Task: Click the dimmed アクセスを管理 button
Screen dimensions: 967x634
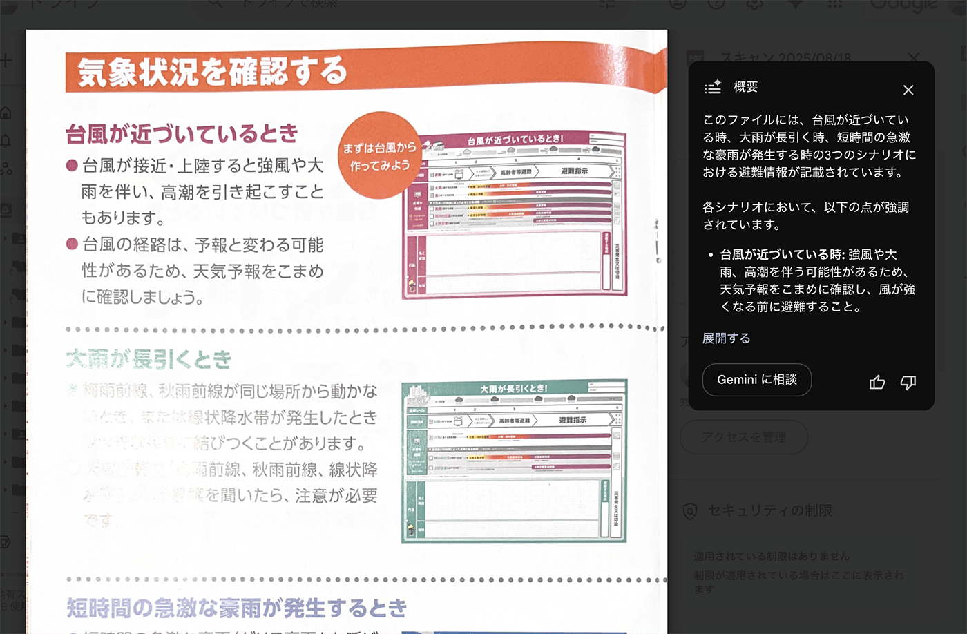Action: pyautogui.click(x=744, y=437)
